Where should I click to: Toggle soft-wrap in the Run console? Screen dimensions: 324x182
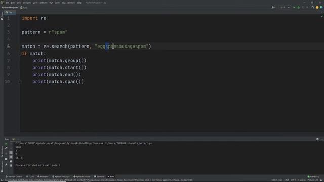point(11,153)
